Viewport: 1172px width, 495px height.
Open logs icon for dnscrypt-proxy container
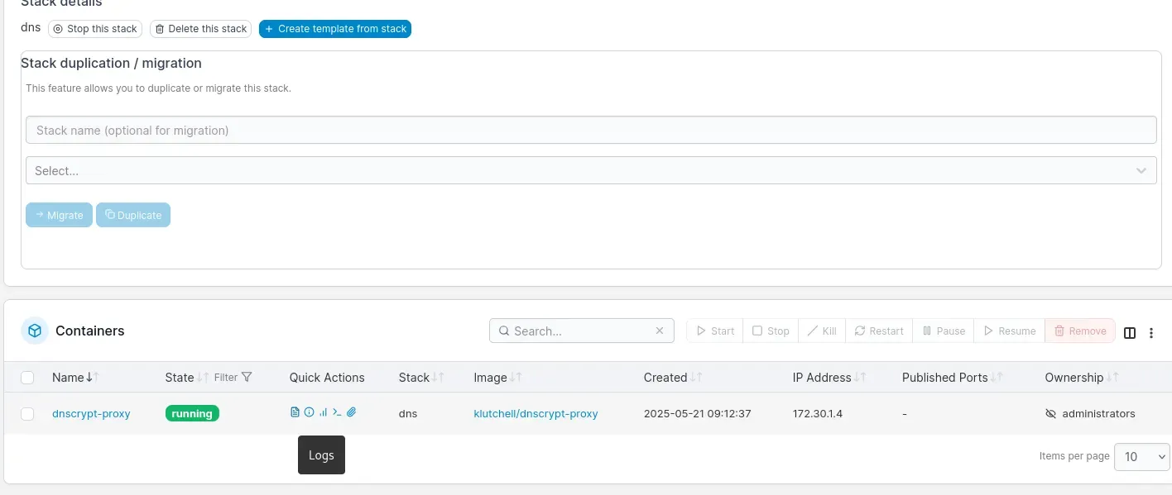coord(295,412)
